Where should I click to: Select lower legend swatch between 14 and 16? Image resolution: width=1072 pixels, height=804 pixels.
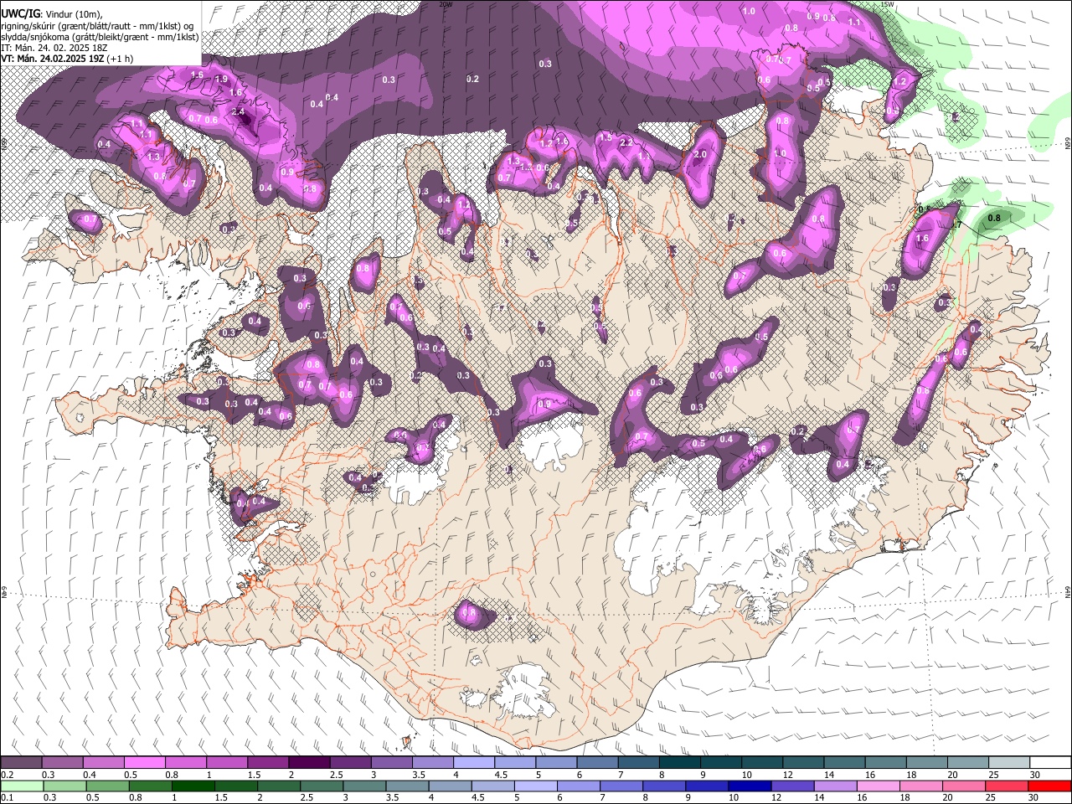tap(835, 786)
